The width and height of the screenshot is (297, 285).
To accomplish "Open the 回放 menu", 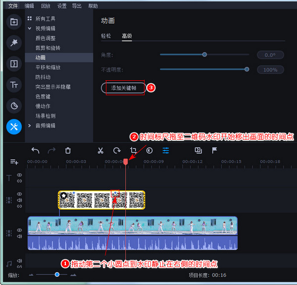I will point(46,6).
